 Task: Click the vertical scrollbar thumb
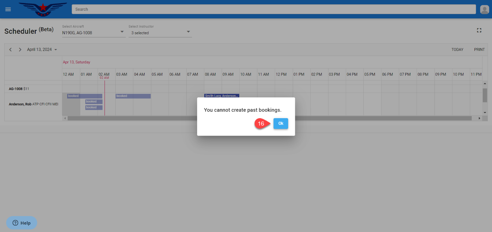(485, 95)
